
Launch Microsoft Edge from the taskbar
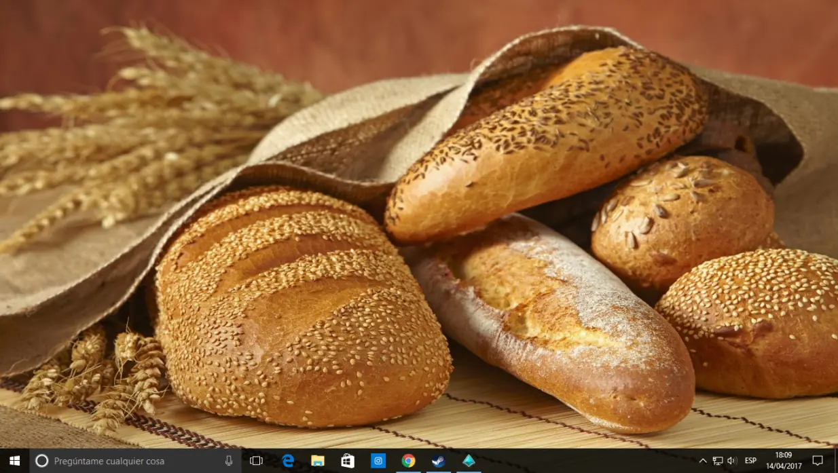(x=288, y=461)
